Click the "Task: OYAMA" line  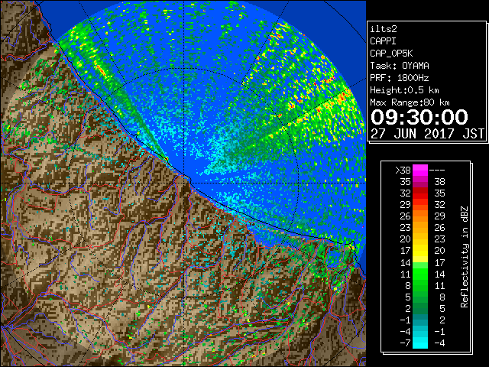(400, 66)
